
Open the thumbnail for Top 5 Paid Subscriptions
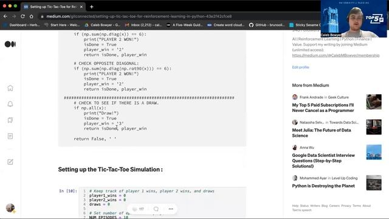pos(374,102)
